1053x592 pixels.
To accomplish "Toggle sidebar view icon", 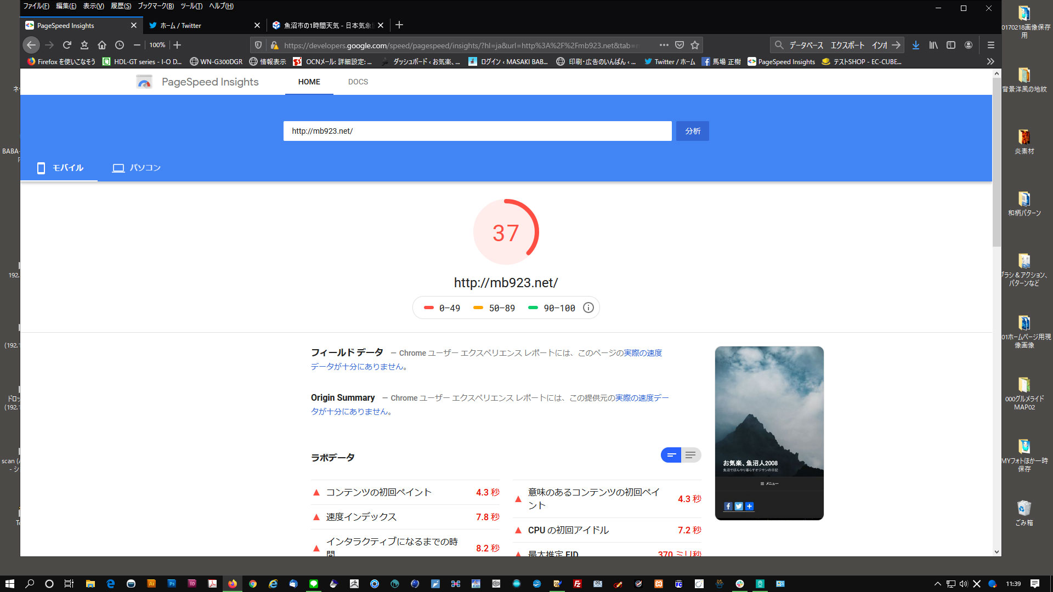I will [951, 45].
